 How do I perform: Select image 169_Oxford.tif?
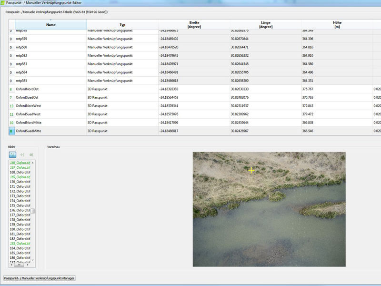point(20,177)
